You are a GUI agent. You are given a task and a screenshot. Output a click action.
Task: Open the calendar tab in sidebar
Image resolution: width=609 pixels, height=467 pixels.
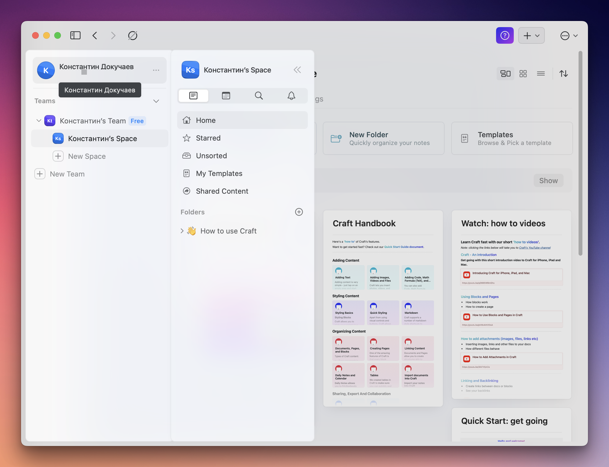coord(226,96)
